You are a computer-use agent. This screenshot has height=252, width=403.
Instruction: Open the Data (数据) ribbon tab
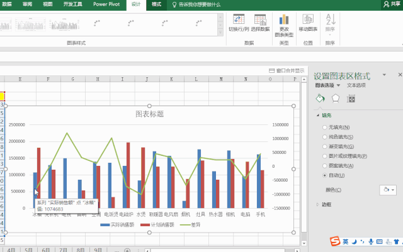click(x=7, y=4)
